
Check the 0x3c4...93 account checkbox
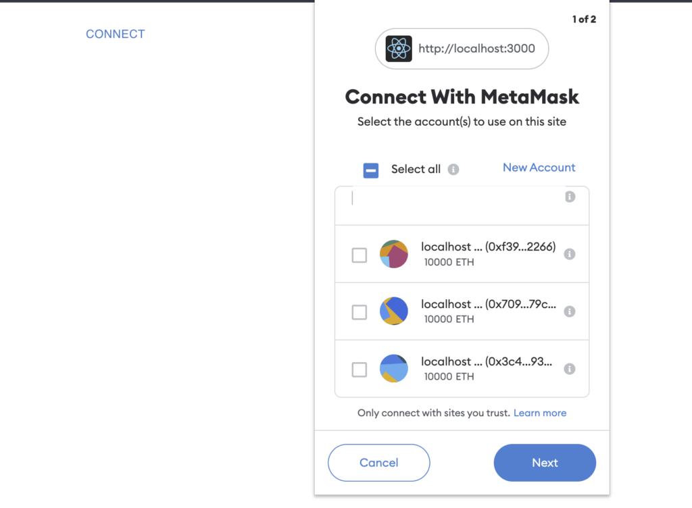(x=360, y=370)
